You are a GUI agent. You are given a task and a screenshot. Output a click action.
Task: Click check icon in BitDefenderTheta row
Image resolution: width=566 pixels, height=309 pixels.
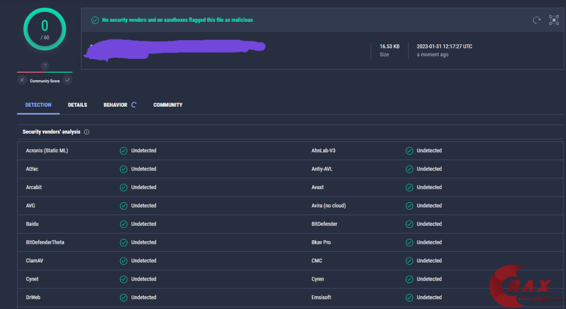(124, 243)
